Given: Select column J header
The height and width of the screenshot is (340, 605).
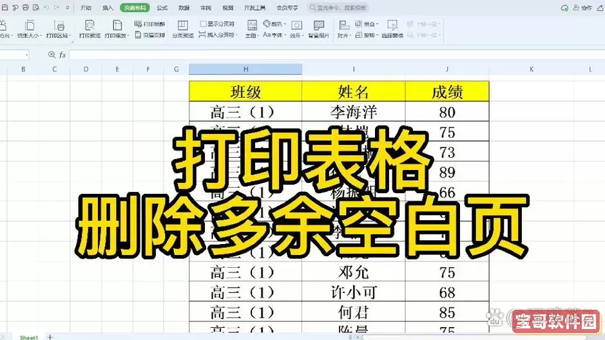Looking at the screenshot, I should pos(447,70).
